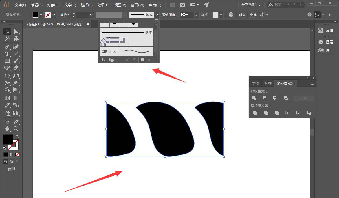Click the new brush icon in brush panel
Viewport: 339px width, 198px height.
click(x=142, y=60)
